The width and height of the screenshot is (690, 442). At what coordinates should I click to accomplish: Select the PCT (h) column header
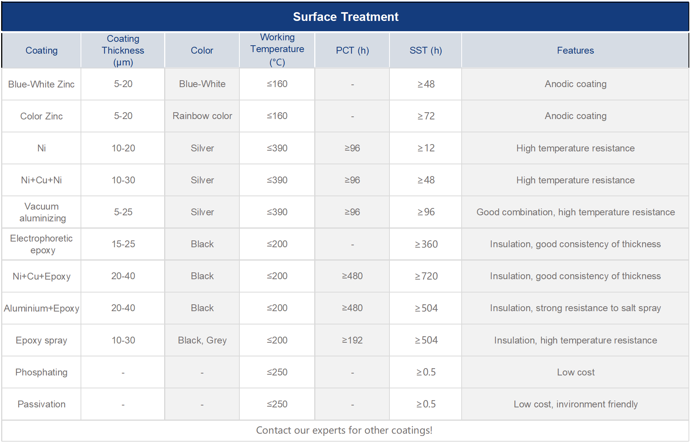click(352, 51)
